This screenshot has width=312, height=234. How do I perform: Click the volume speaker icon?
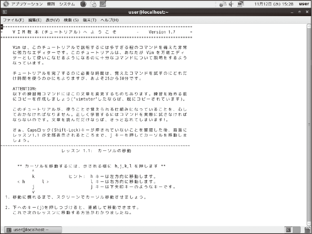coord(231,4)
